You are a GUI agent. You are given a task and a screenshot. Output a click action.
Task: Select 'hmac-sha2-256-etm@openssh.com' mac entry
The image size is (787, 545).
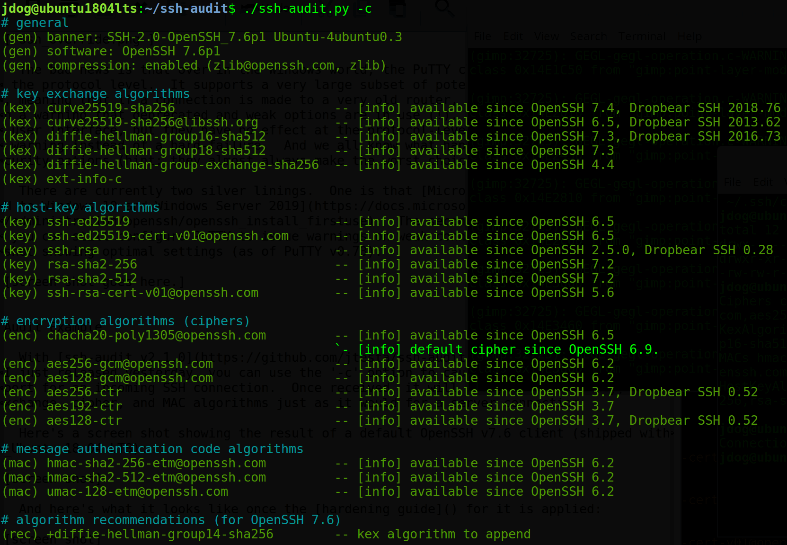coord(156,463)
